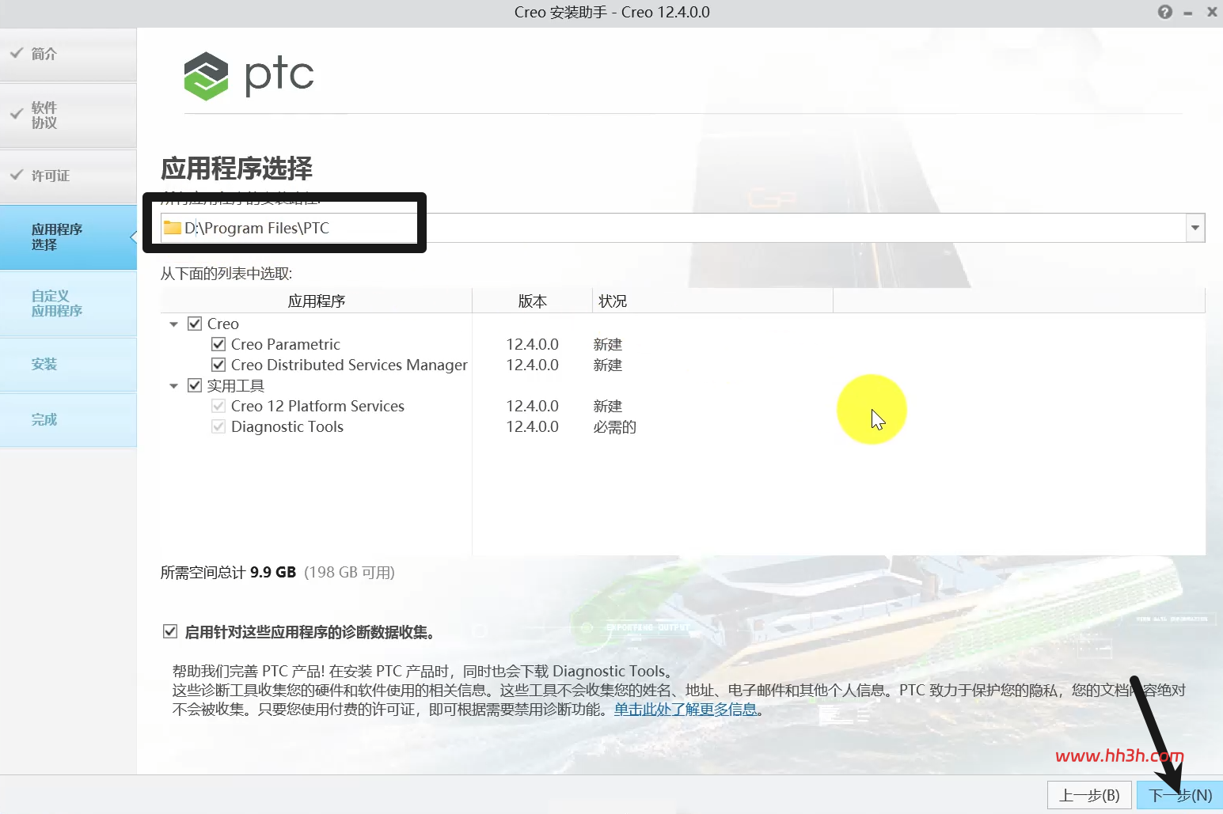This screenshot has width=1223, height=814.
Task: Click Creo 12 Platform Services checkbox
Action: [x=218, y=406]
